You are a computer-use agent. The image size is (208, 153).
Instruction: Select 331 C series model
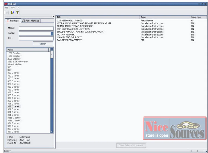pos(13,109)
